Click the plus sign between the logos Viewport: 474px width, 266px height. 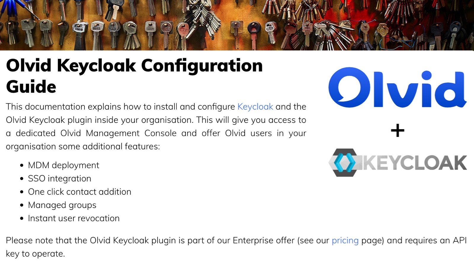(x=398, y=131)
